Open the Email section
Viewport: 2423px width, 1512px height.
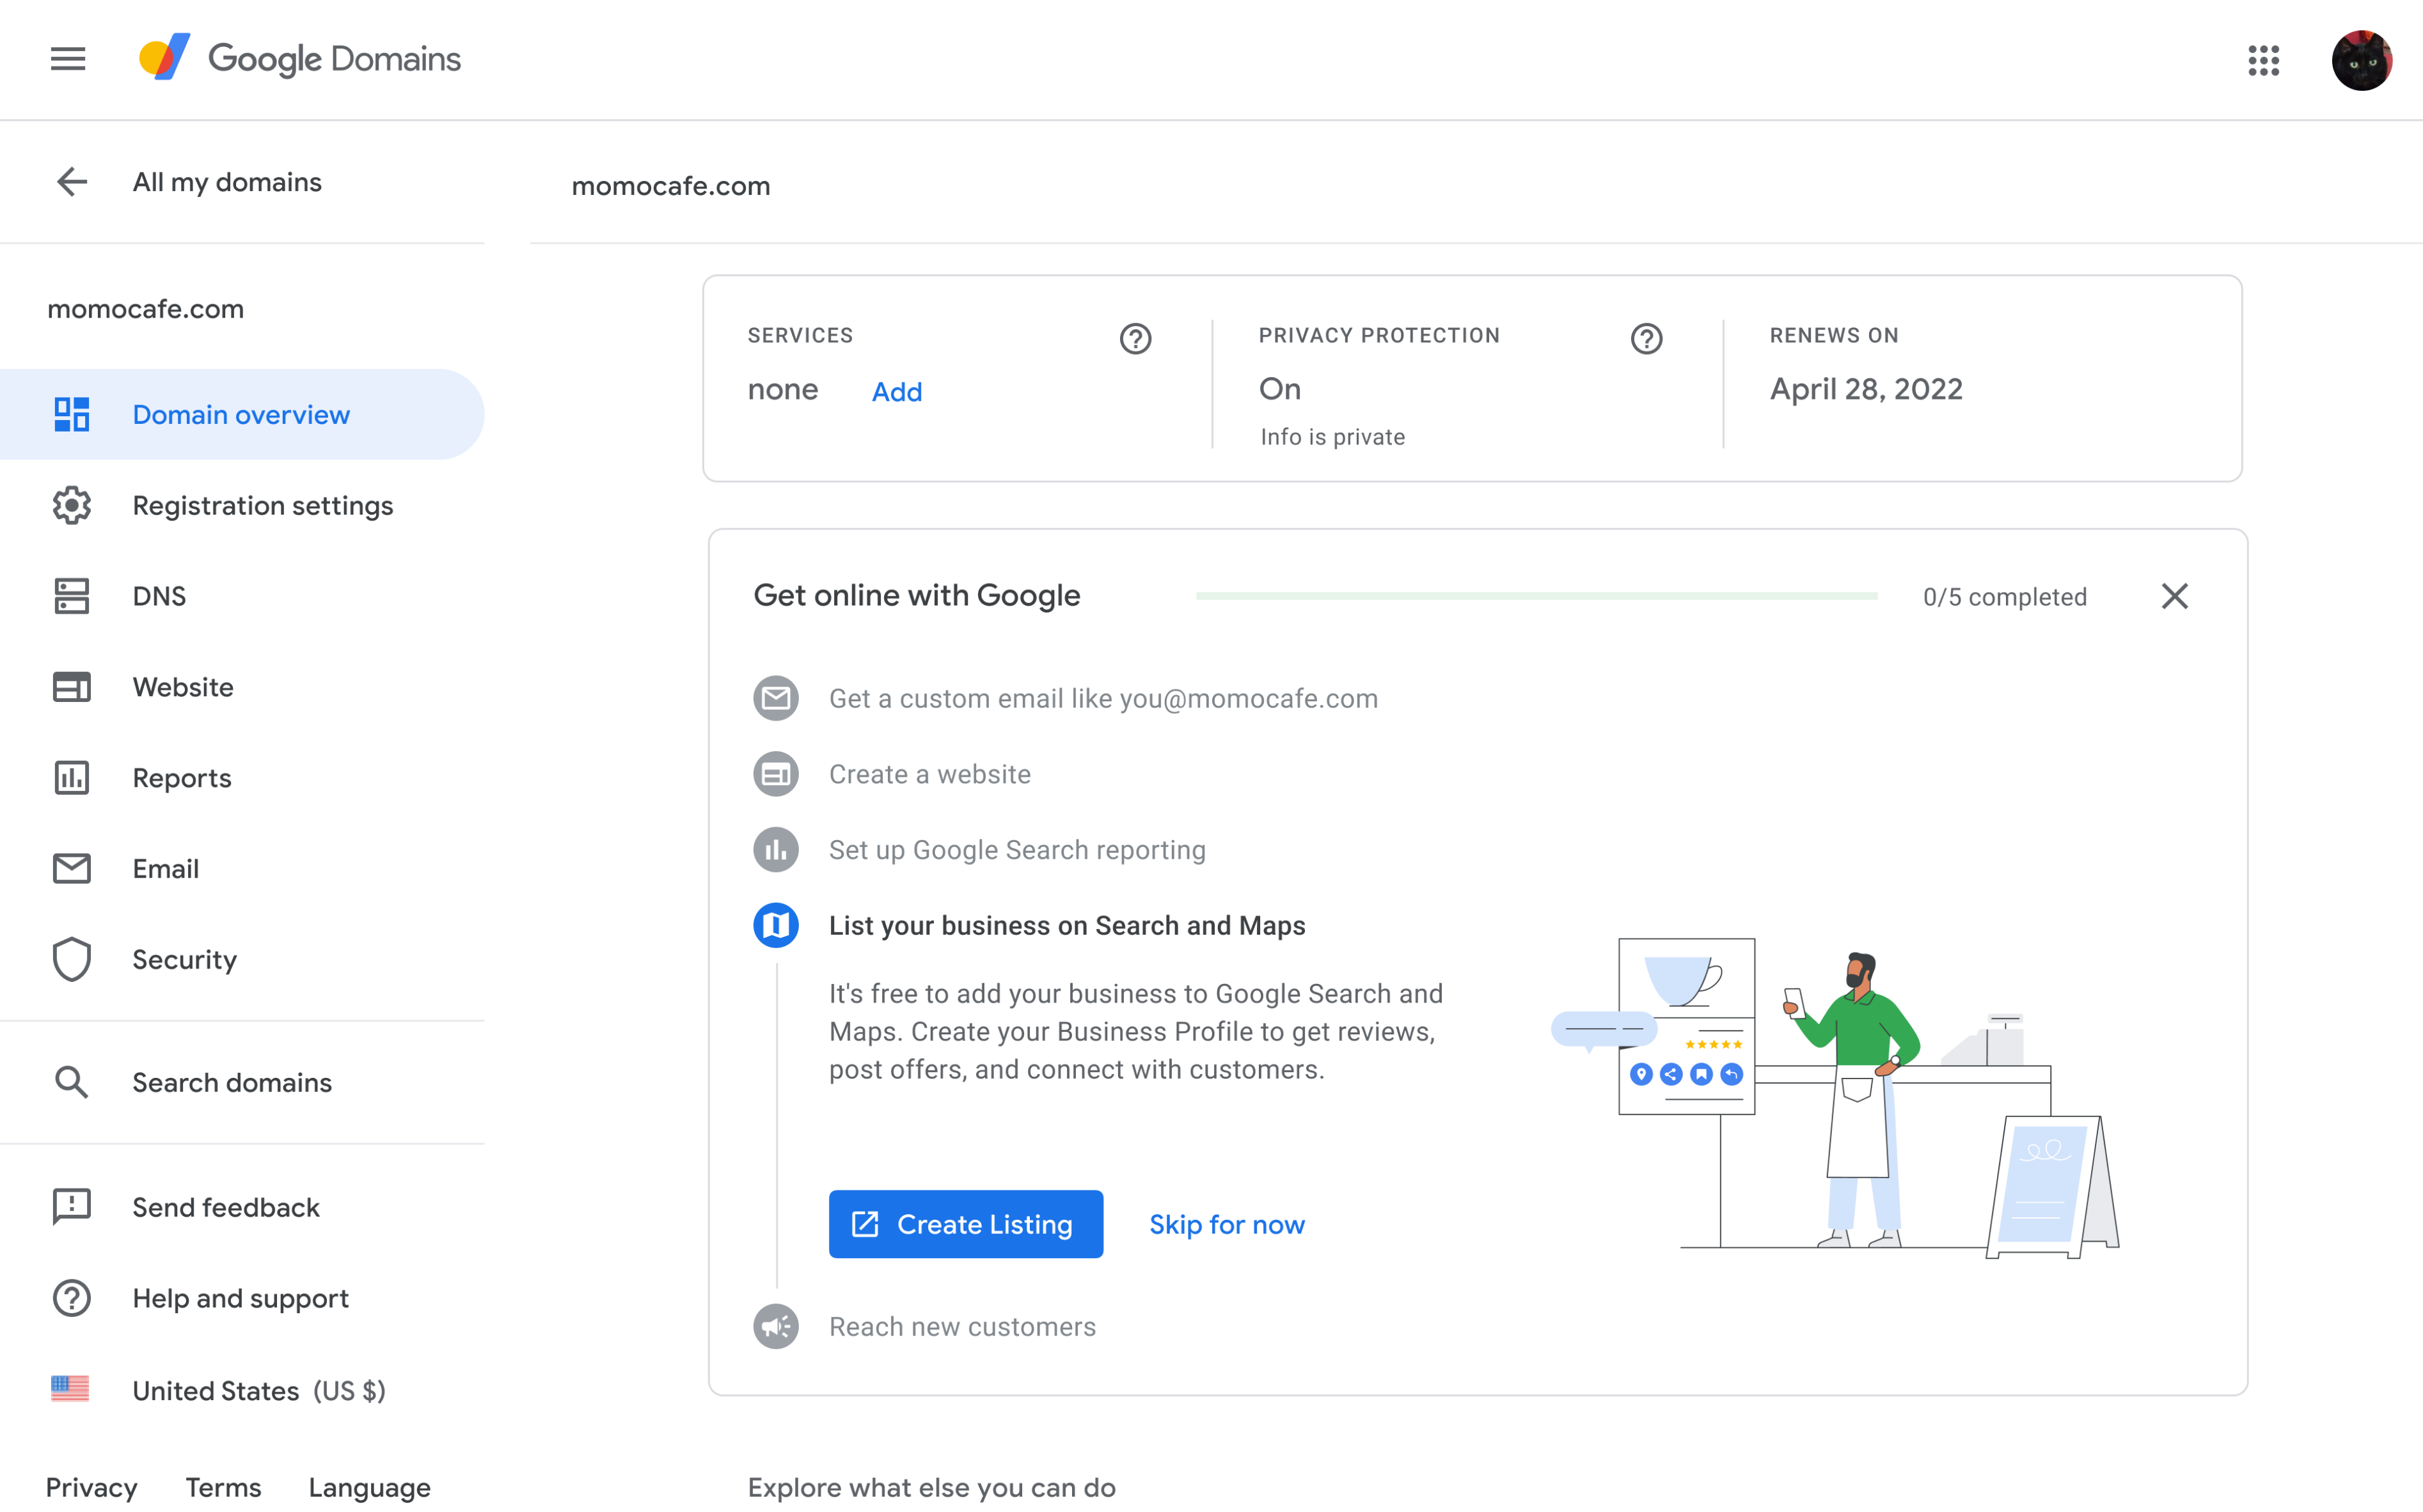242,868
